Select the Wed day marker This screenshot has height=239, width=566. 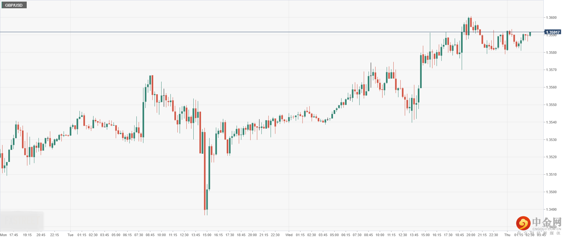289,235
